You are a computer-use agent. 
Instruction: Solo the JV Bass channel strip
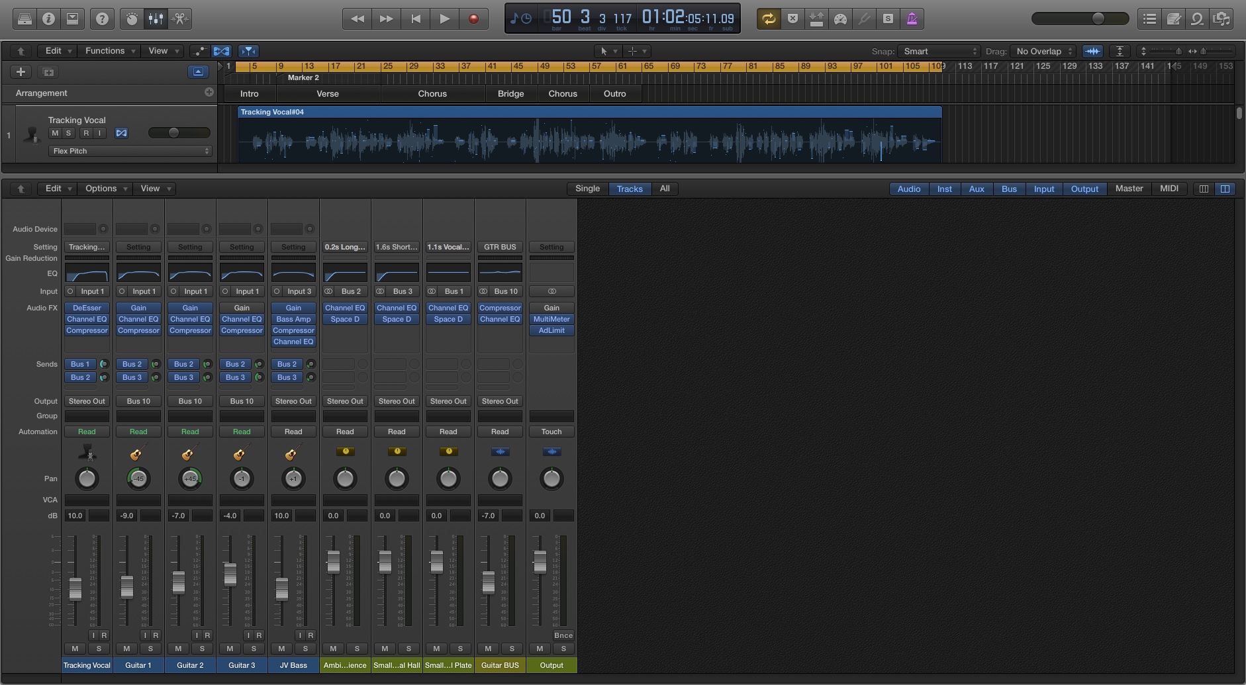(x=305, y=649)
